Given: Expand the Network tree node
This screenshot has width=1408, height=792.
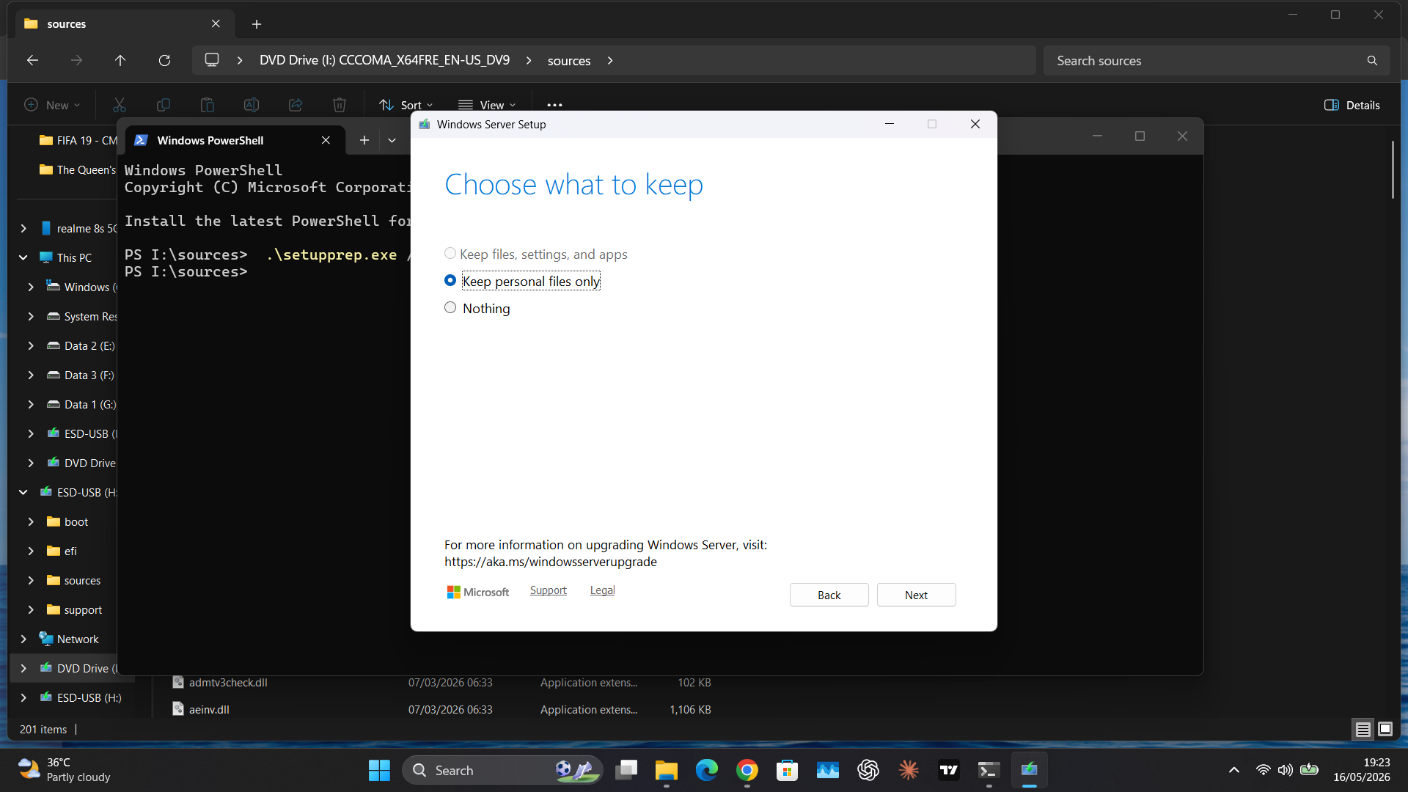Looking at the screenshot, I should (x=23, y=639).
